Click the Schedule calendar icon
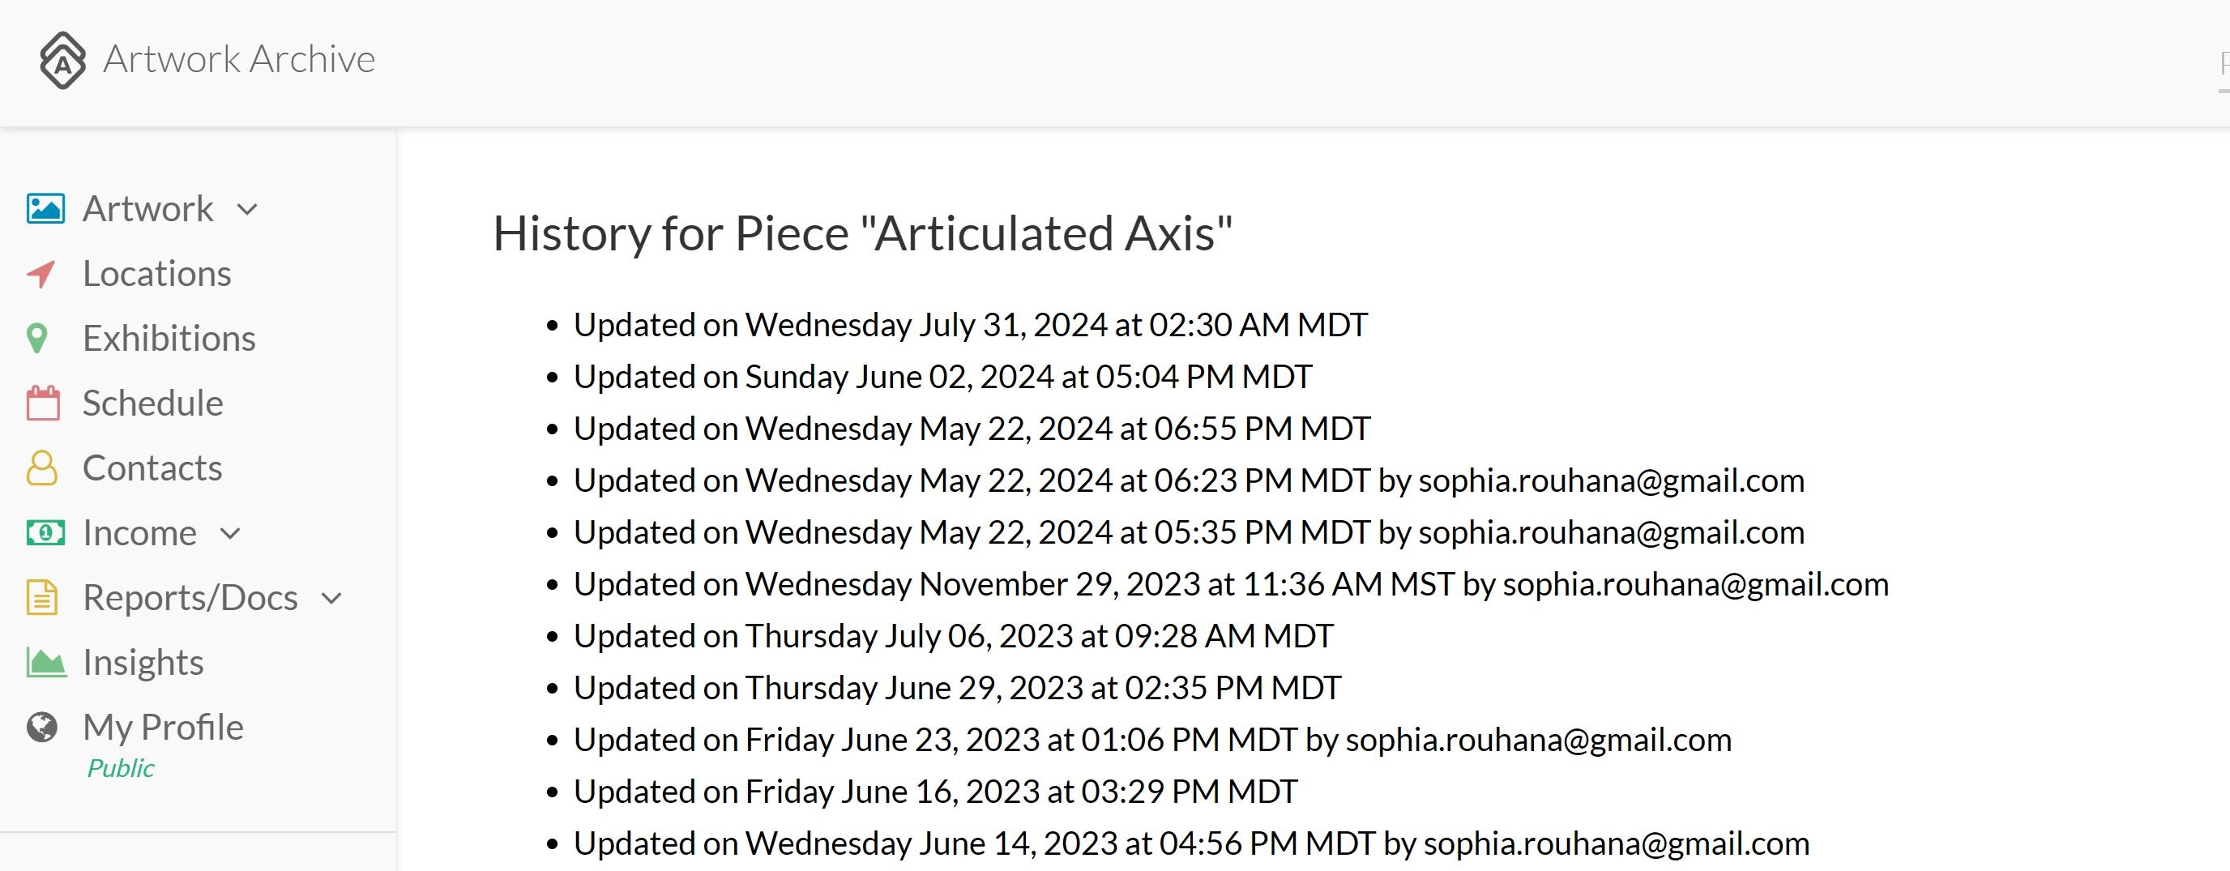2230x871 pixels. point(43,403)
